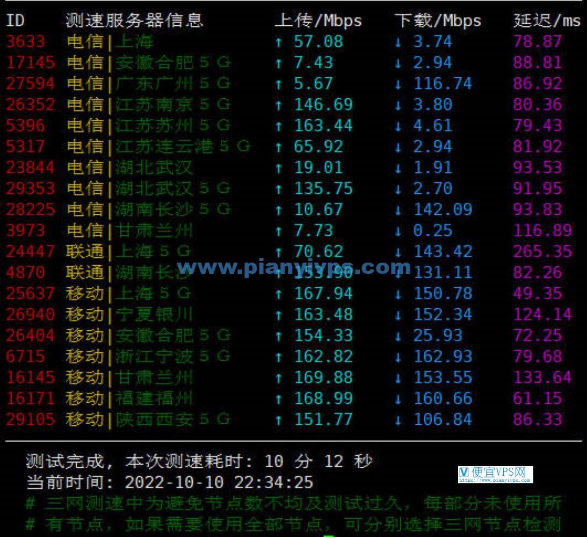Viewport: 587px width, 537px height.
Task: Click download value 162.93
Action: (443, 356)
